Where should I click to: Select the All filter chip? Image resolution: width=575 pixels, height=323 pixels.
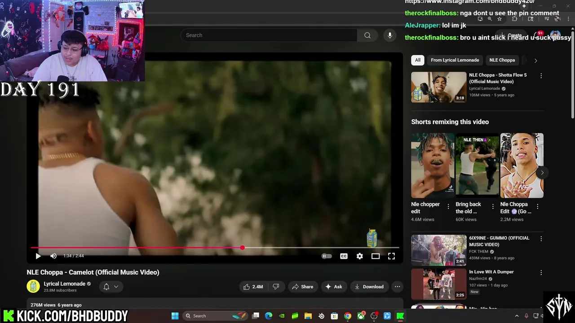(418, 60)
